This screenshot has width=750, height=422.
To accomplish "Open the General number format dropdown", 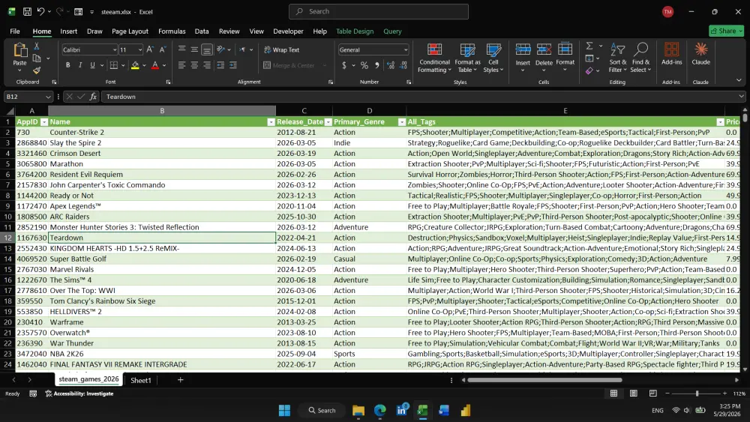I will [x=406, y=49].
